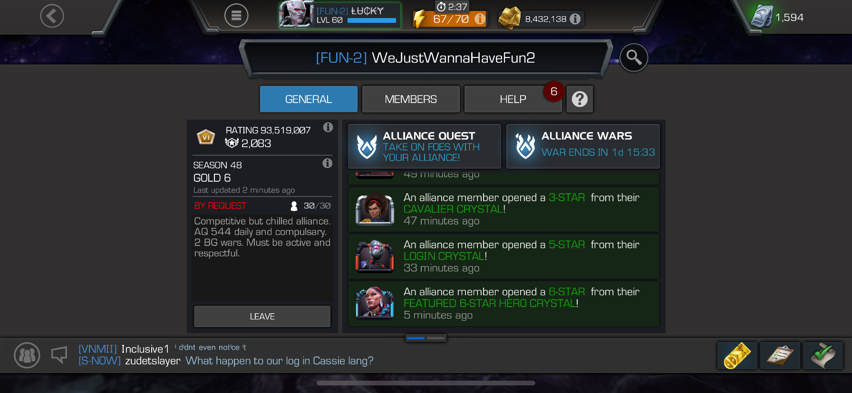Click the chat drawer slider handle

426,338
